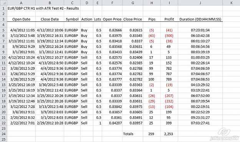Click the pips cell '(13)'
This screenshot has width=240, height=142.
[152, 107]
